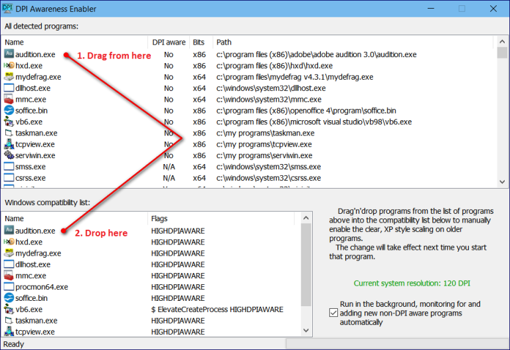Click the hxd.exe icon in compatibility list

9,242
